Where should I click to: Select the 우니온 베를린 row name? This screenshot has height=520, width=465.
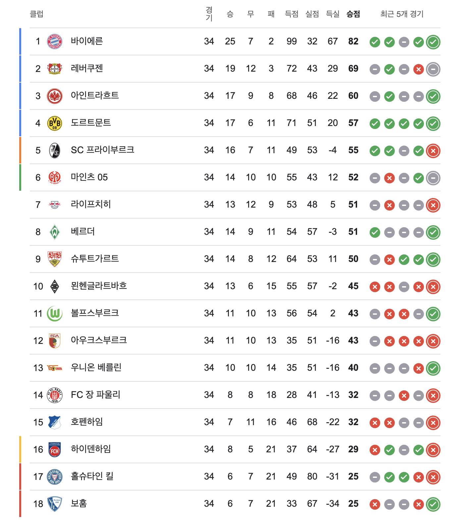[96, 367]
